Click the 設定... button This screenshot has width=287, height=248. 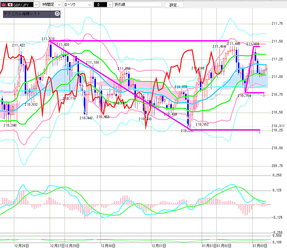(174, 5)
